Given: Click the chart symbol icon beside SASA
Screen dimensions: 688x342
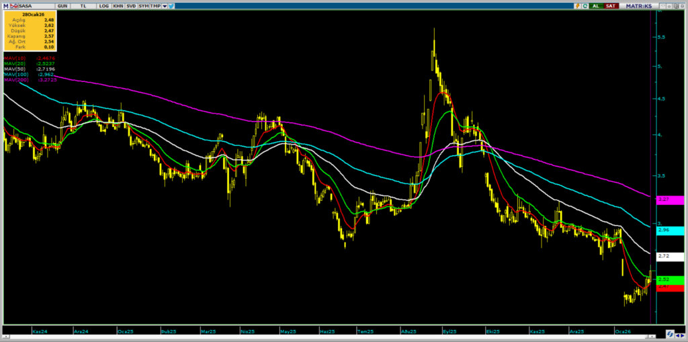Looking at the screenshot, I should [14, 5].
